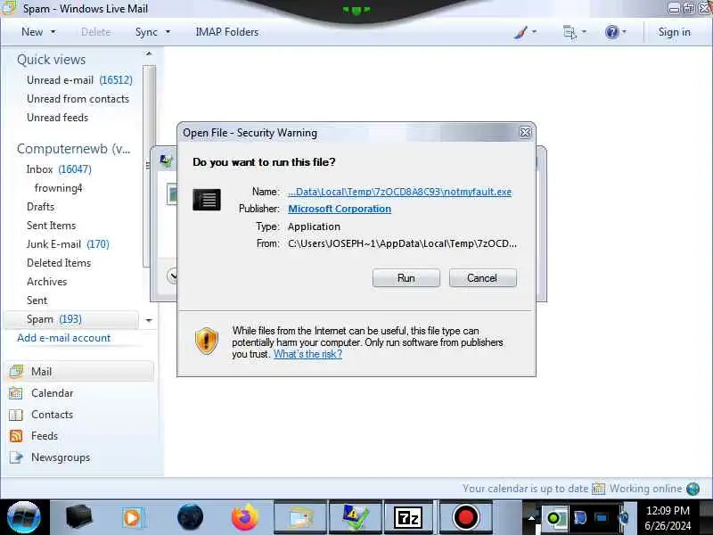This screenshot has height=535, width=713.
Task: Select the Spam folder
Action: (70, 319)
